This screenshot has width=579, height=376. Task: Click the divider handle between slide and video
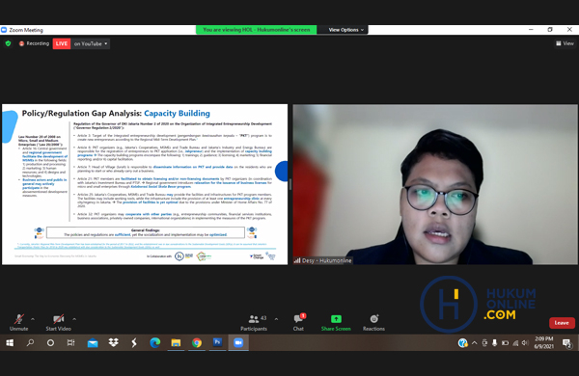pyautogui.click(x=290, y=184)
